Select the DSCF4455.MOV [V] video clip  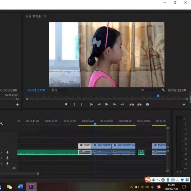(123, 146)
